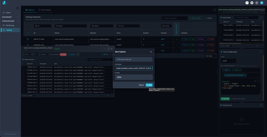Test the b4b72772 capture
The image size is (267, 137).
tap(192, 39)
